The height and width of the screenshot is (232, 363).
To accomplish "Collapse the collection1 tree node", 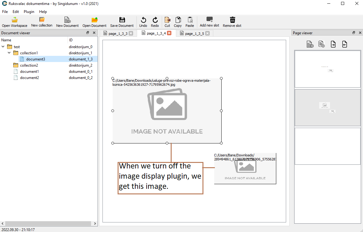I will [9, 53].
